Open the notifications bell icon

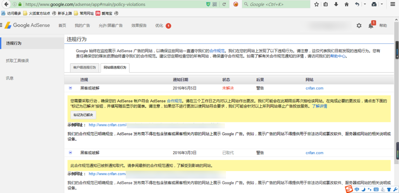point(371,25)
